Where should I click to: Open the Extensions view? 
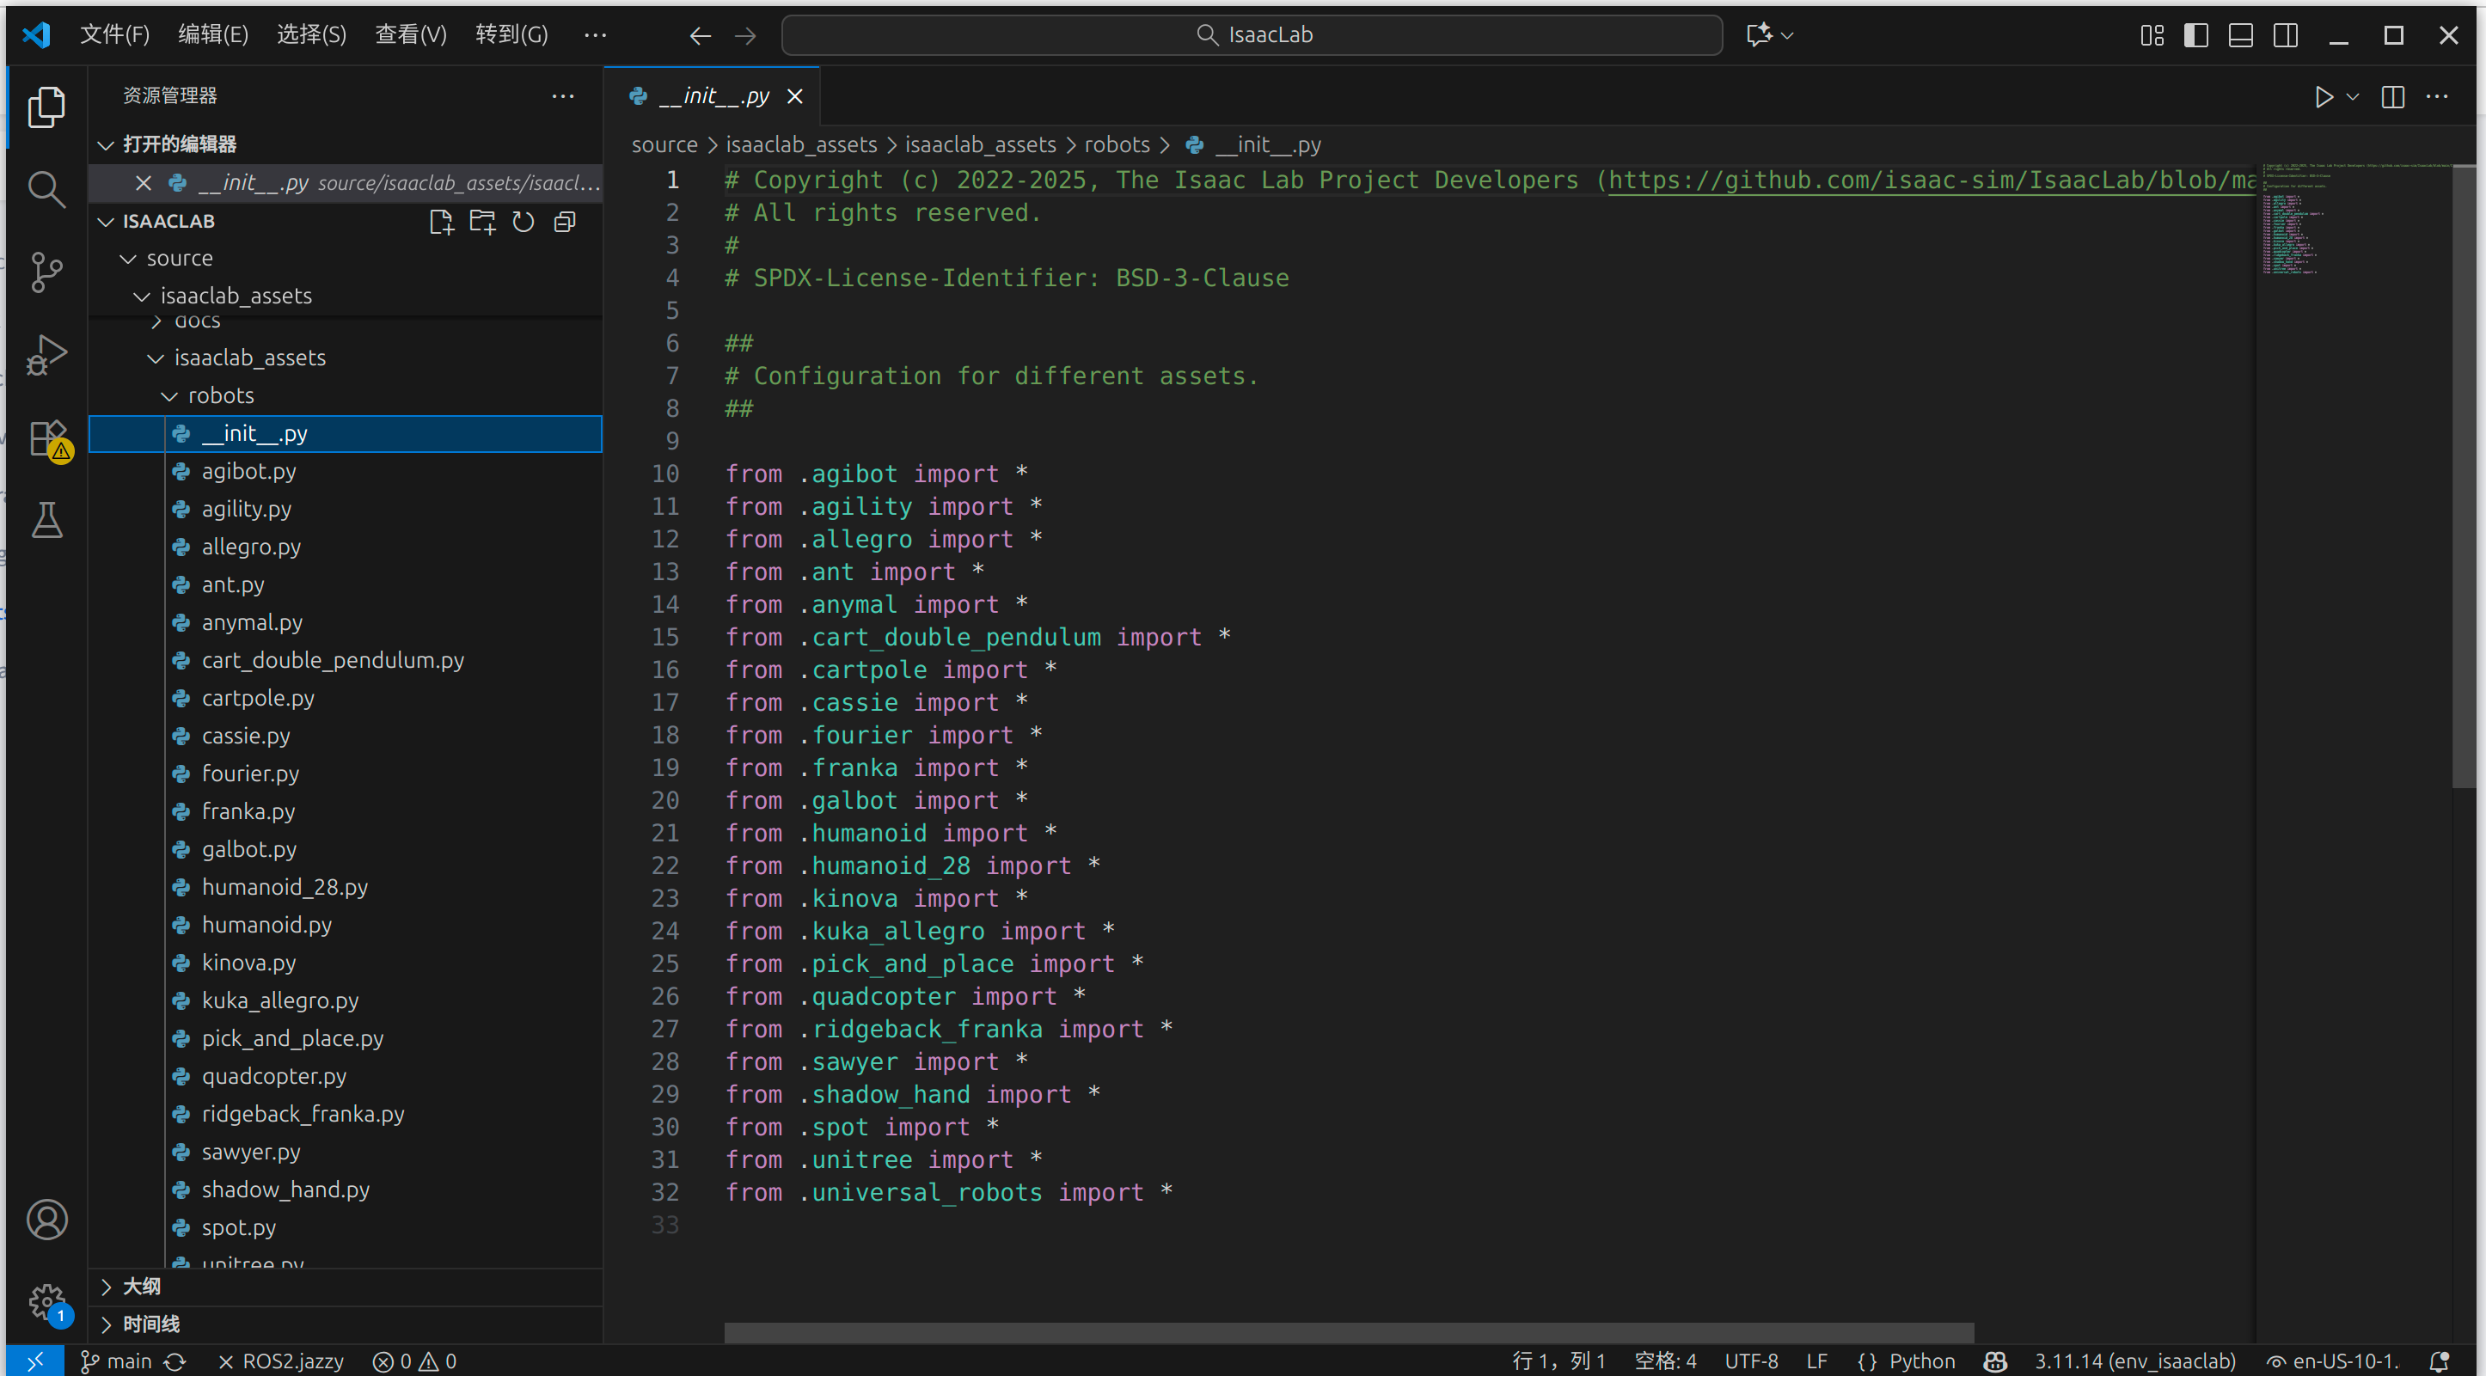pos(46,437)
